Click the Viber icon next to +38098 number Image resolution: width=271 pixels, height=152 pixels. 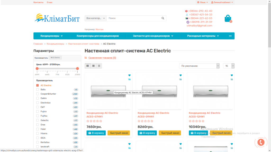pos(188,22)
